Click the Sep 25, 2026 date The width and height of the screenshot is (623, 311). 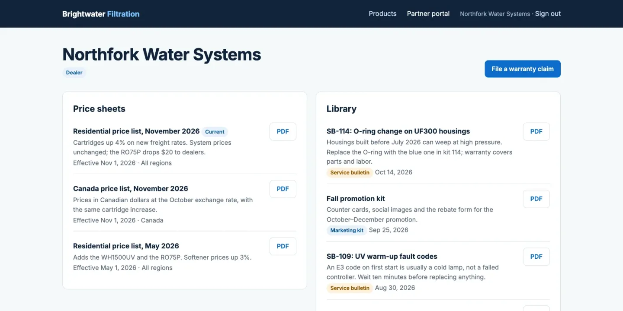[389, 230]
